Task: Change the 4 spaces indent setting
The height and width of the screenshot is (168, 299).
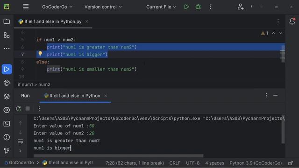Action: point(214,163)
